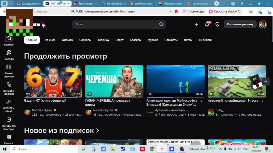The image size is (273, 153).
Task: Select the Подкасты category tab
Action: pyautogui.click(x=171, y=40)
